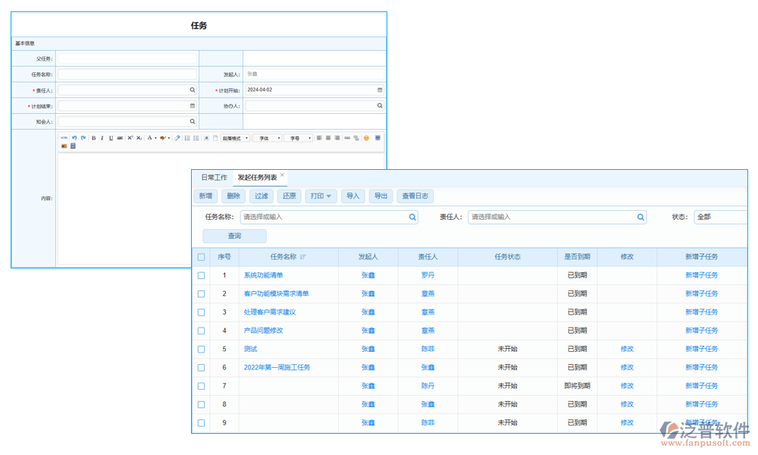Check the checkbox for row 3 处理客户需求建议
Image resolution: width=758 pixels, height=455 pixels.
pos(201,312)
